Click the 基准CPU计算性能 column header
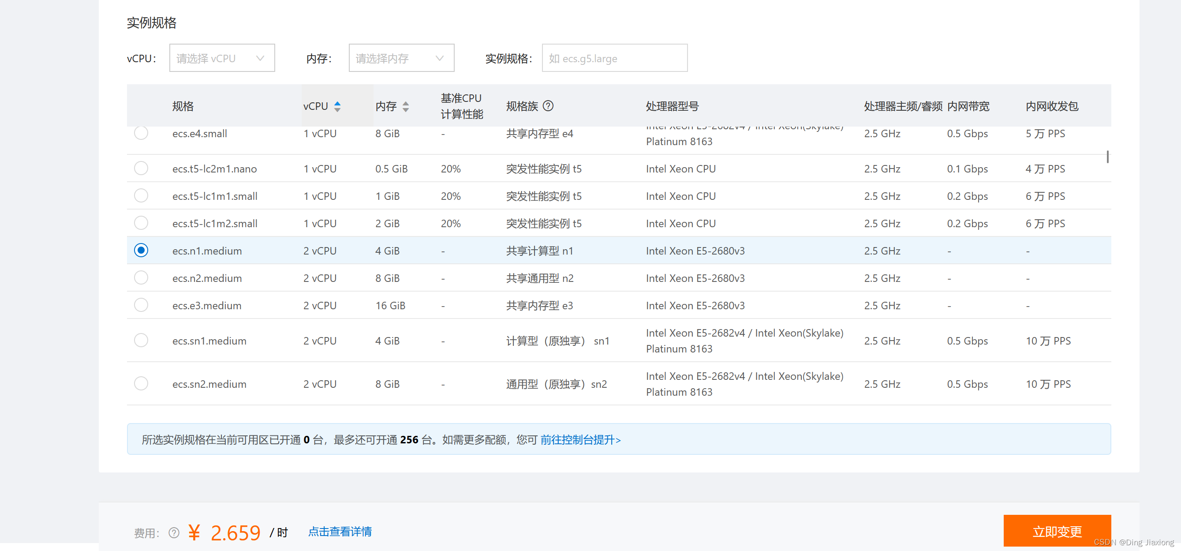Viewport: 1181px width, 551px height. coord(462,106)
